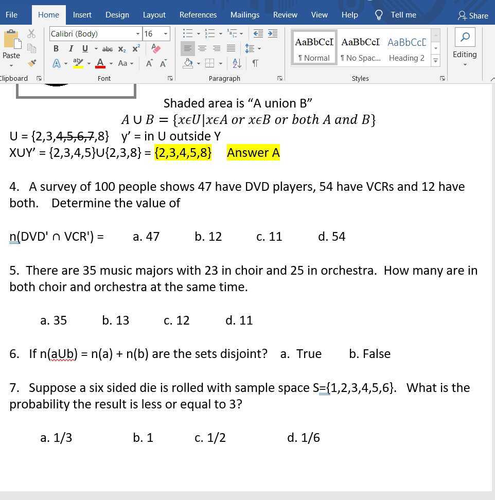Screen dimensions: 495x500
Task: Toggle Bold formatting
Action: pyautogui.click(x=56, y=48)
